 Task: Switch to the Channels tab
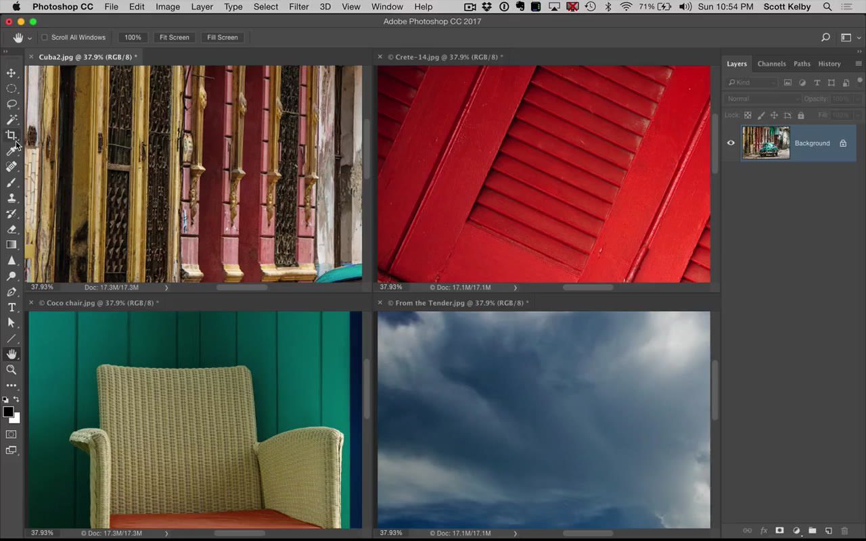771,64
